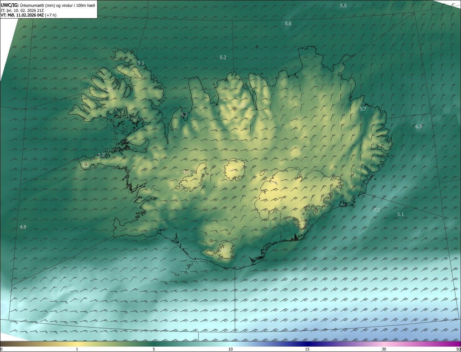Click the 5 tick label on the colour scale
Viewport: 461px width, 352px height.
point(154,349)
